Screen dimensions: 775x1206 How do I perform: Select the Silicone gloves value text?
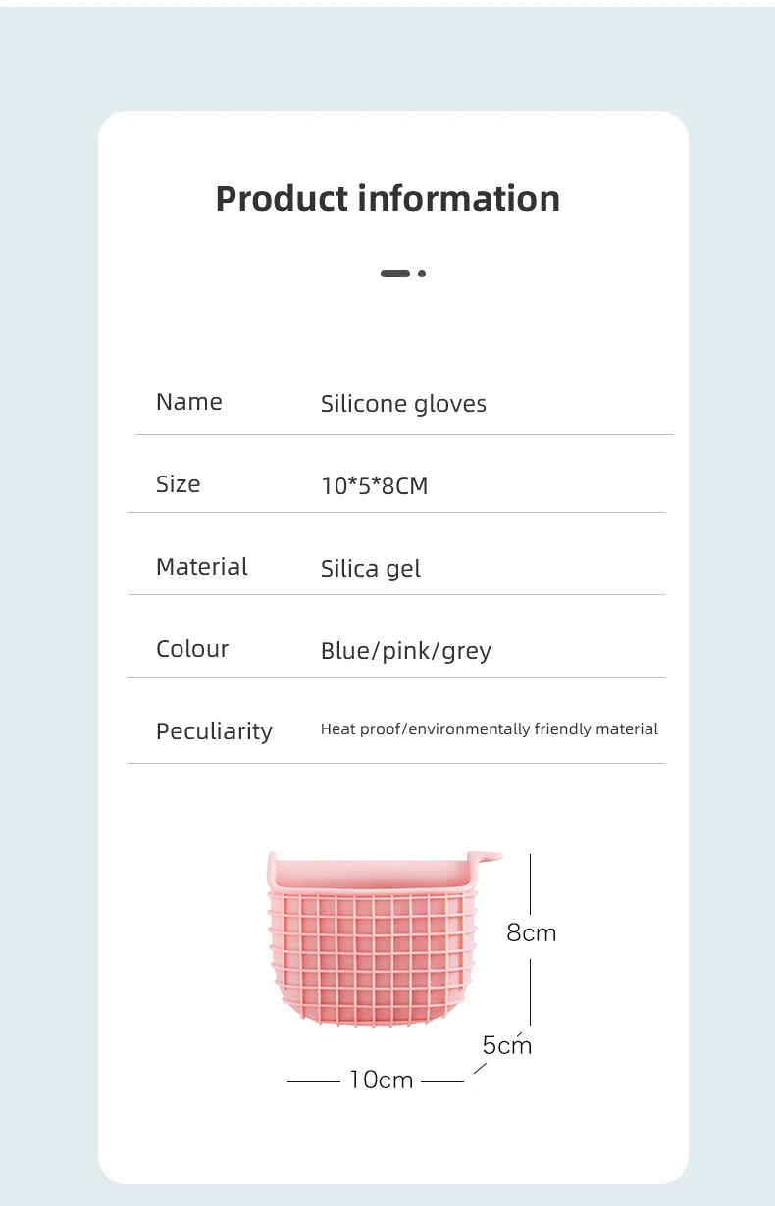pyautogui.click(x=403, y=404)
